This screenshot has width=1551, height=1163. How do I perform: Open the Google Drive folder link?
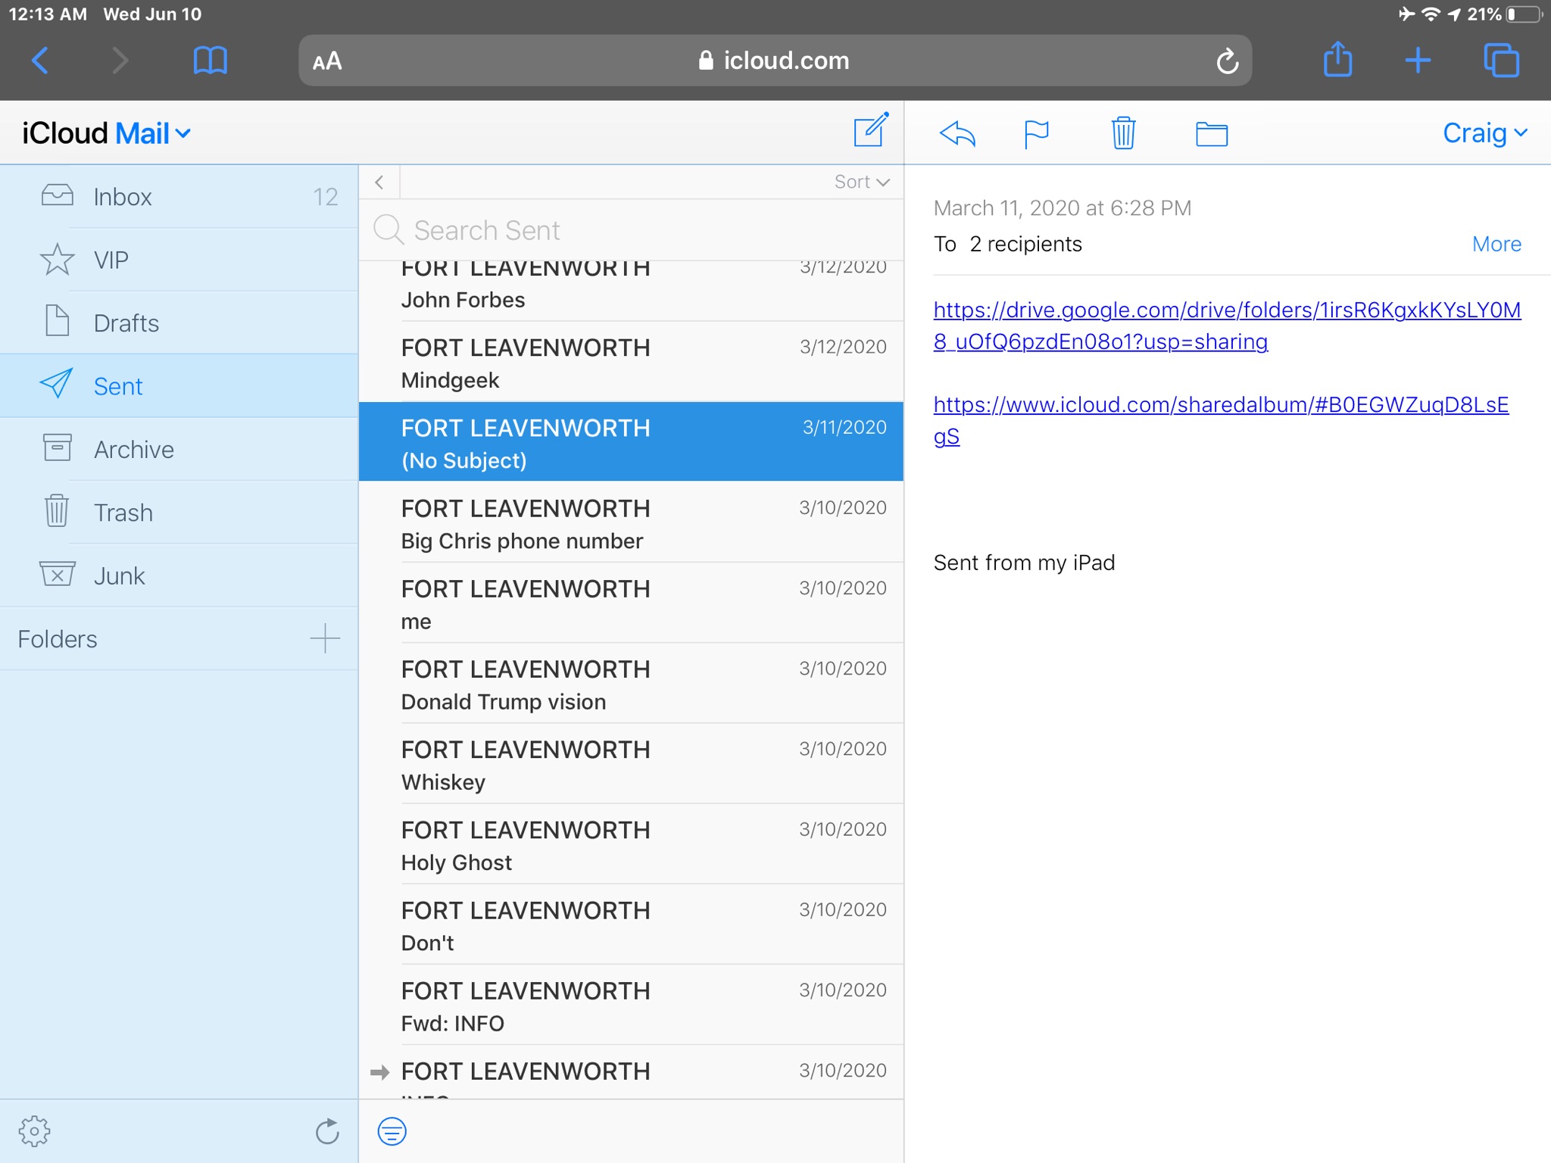1227,326
